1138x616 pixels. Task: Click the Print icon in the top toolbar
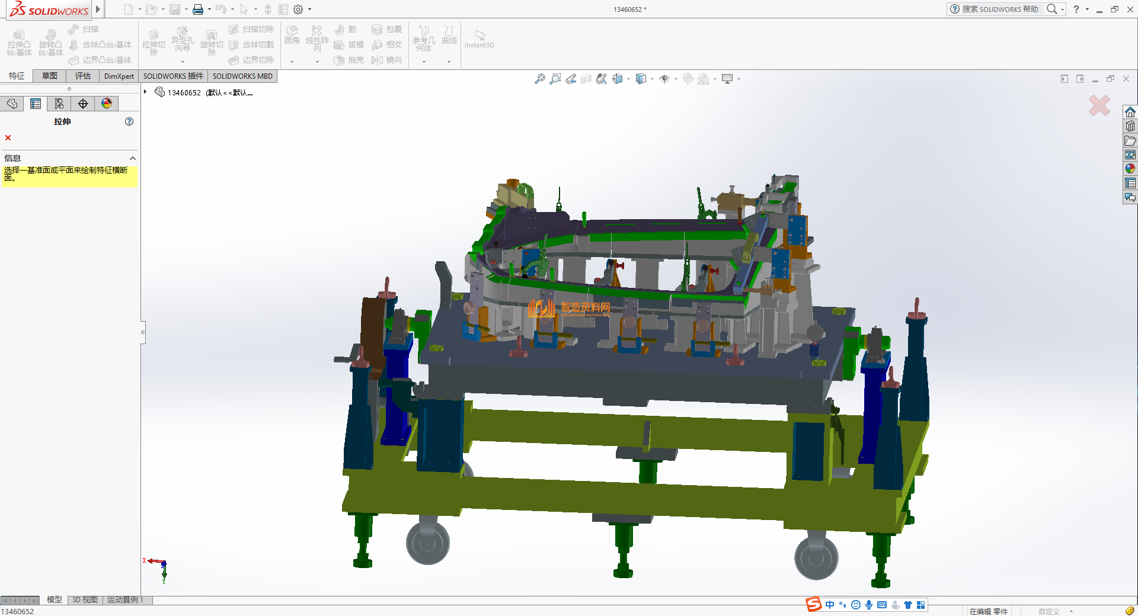[x=198, y=9]
